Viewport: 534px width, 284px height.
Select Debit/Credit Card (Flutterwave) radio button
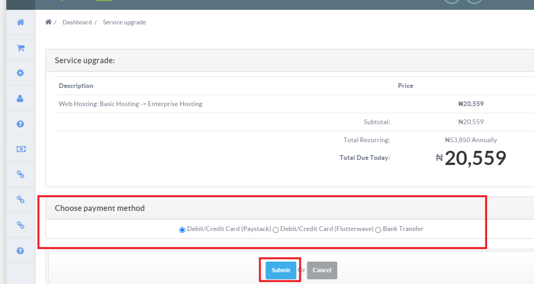click(275, 230)
